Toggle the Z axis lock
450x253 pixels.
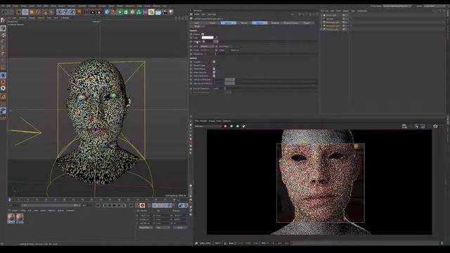coord(72,12)
